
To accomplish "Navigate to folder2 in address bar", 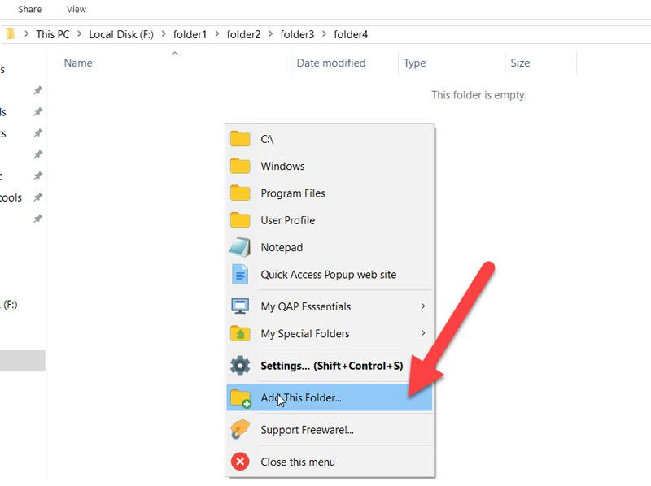I will 243,34.
